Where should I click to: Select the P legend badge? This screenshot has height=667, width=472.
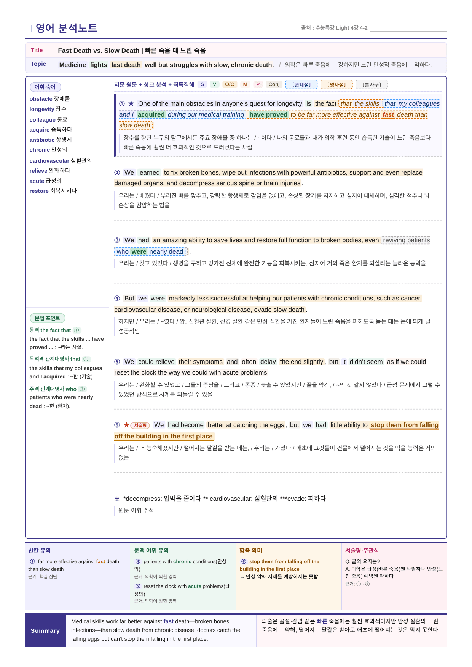[258, 84]
